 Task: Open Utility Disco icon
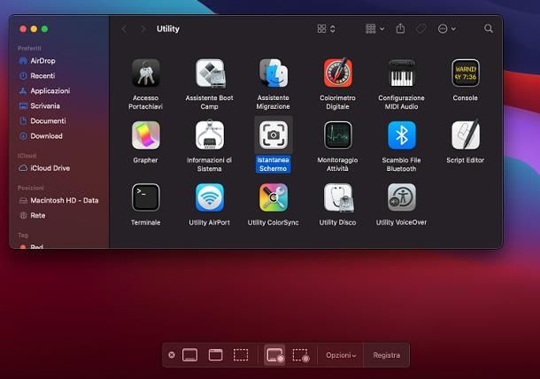pyautogui.click(x=337, y=197)
